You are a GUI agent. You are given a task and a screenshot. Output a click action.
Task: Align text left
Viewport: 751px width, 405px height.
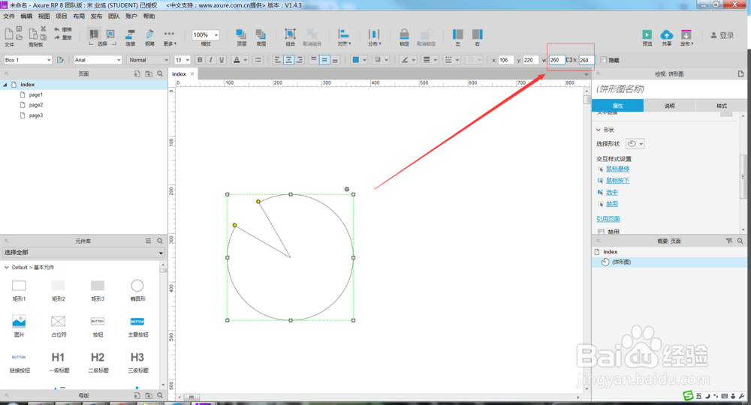point(278,60)
